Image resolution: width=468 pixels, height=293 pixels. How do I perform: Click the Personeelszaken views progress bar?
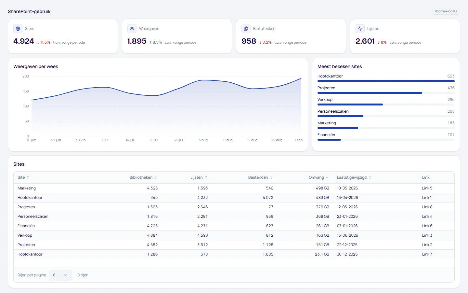(386, 116)
